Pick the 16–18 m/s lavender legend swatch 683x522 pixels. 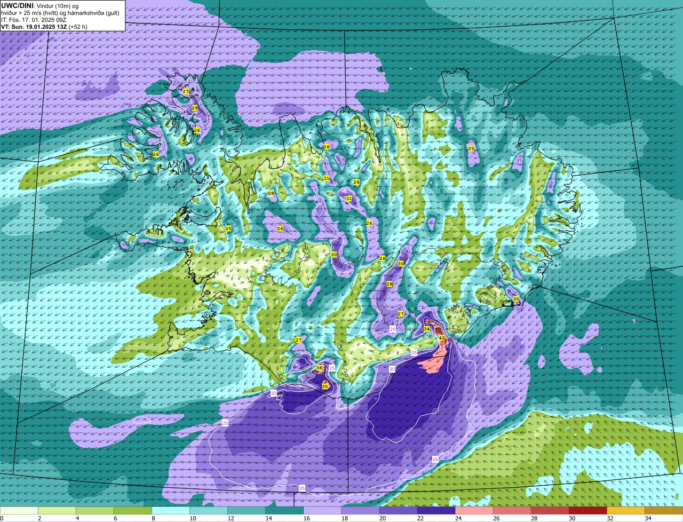tap(322, 511)
